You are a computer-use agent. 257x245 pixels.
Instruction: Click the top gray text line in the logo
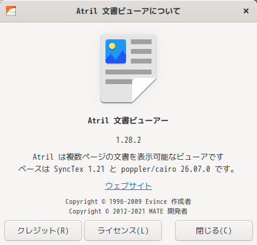pyautogui.click(x=141, y=42)
